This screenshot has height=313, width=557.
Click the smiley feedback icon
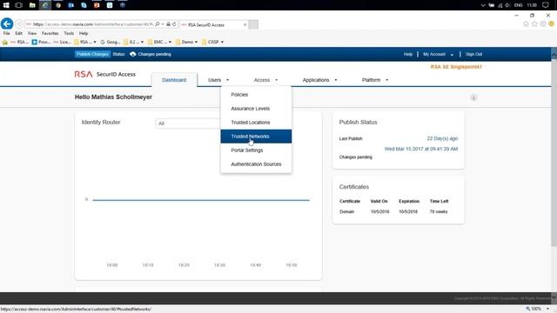(x=551, y=23)
